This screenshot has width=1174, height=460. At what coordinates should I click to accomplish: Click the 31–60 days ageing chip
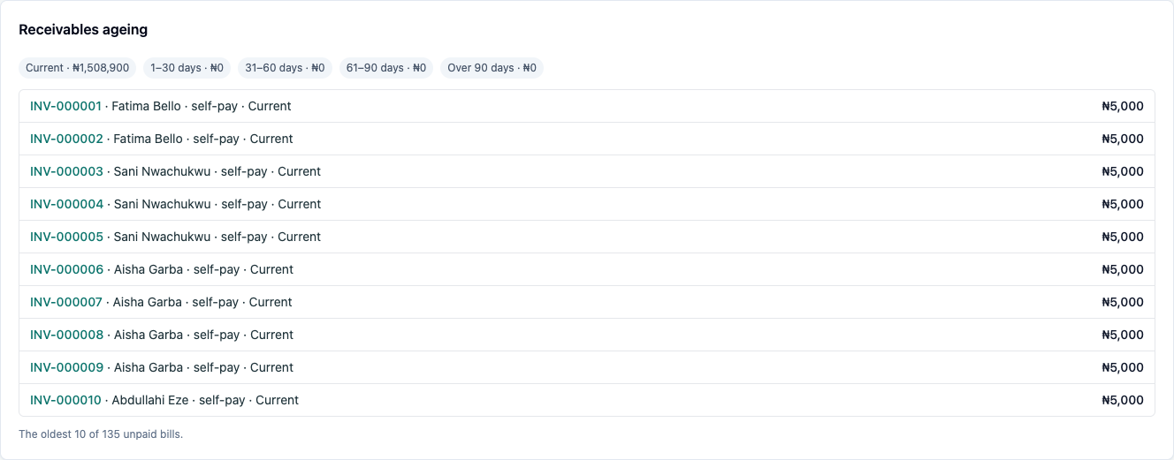tap(285, 68)
